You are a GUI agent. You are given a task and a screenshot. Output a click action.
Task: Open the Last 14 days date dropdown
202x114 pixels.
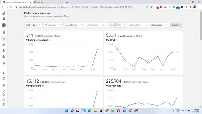pos(33,25)
